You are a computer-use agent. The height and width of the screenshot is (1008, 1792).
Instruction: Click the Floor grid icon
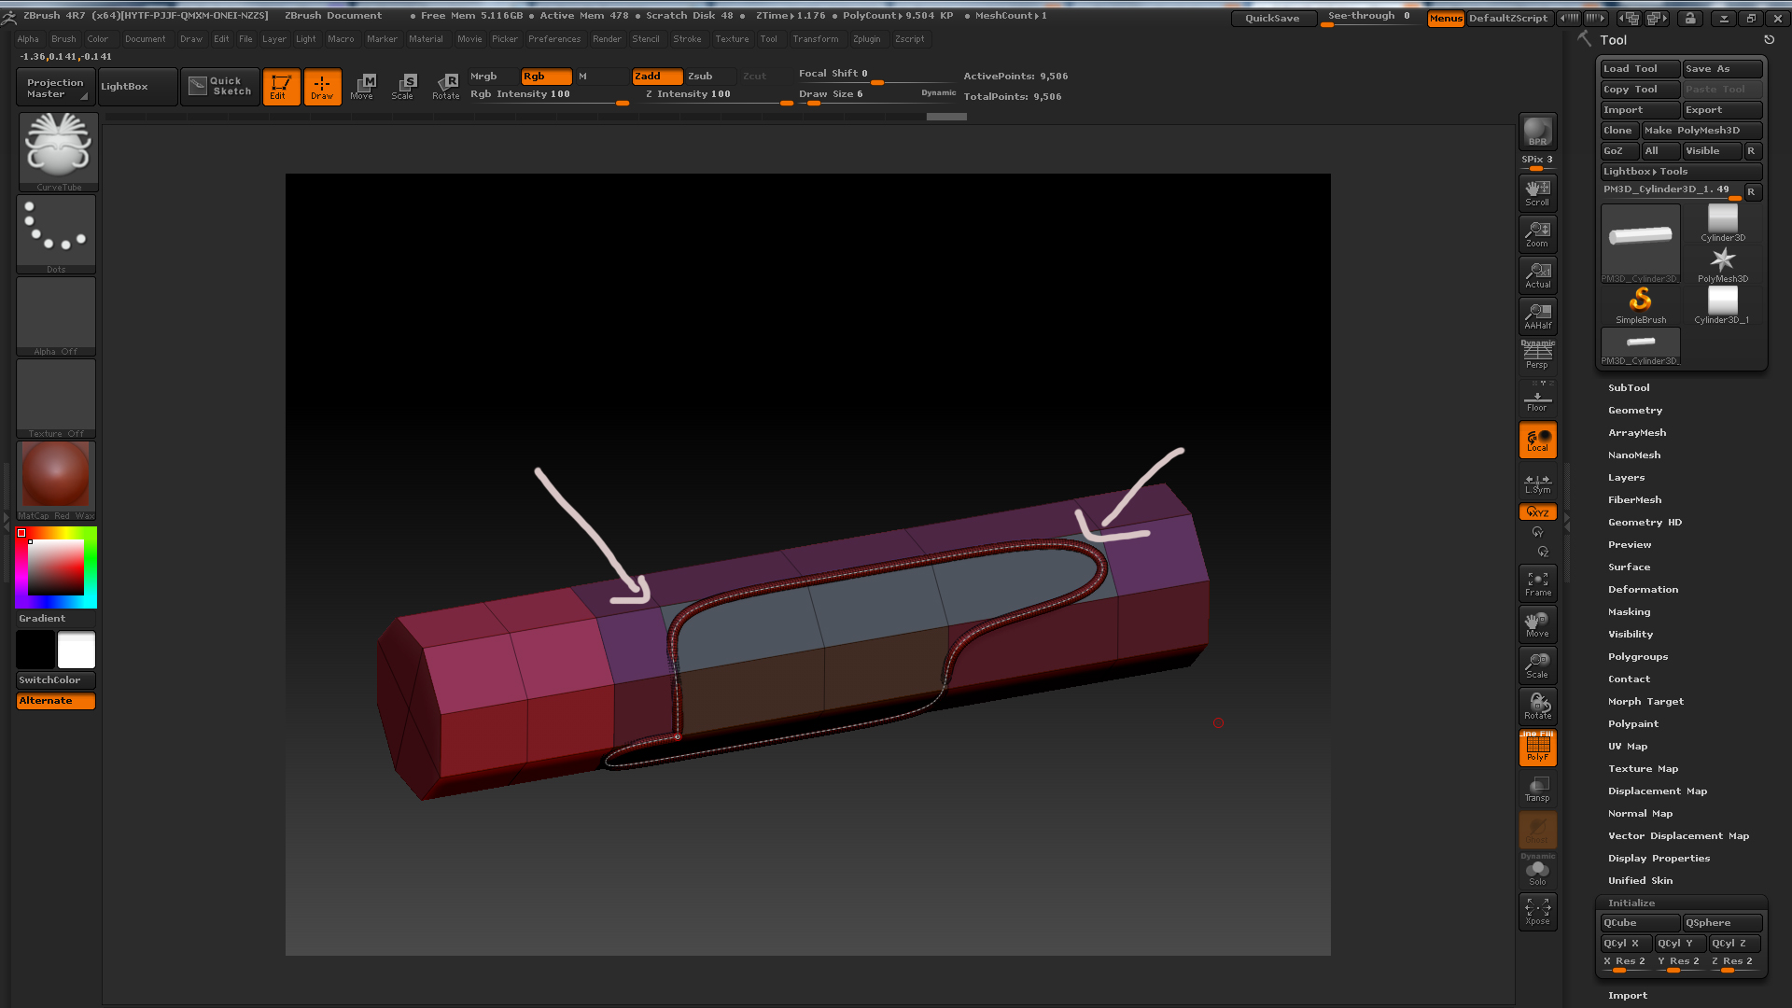click(x=1537, y=400)
